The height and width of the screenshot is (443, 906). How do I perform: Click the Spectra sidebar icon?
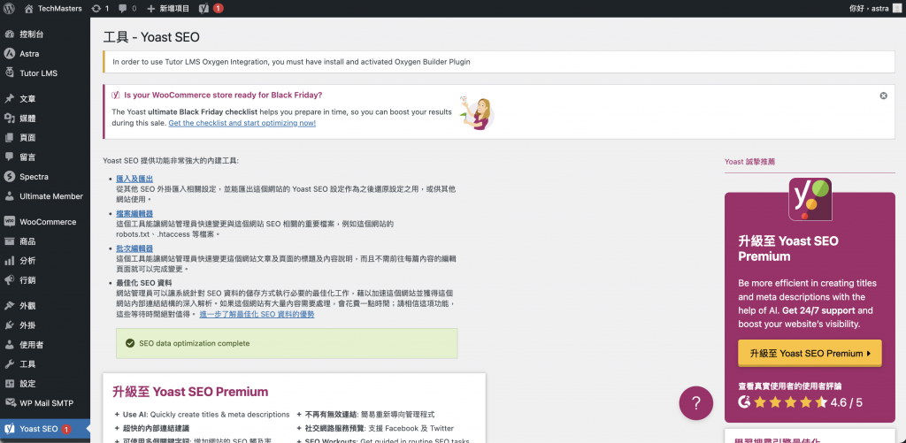[9, 177]
